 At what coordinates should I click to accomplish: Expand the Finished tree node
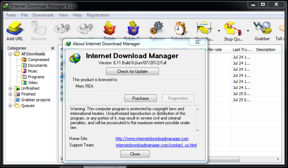(10, 94)
